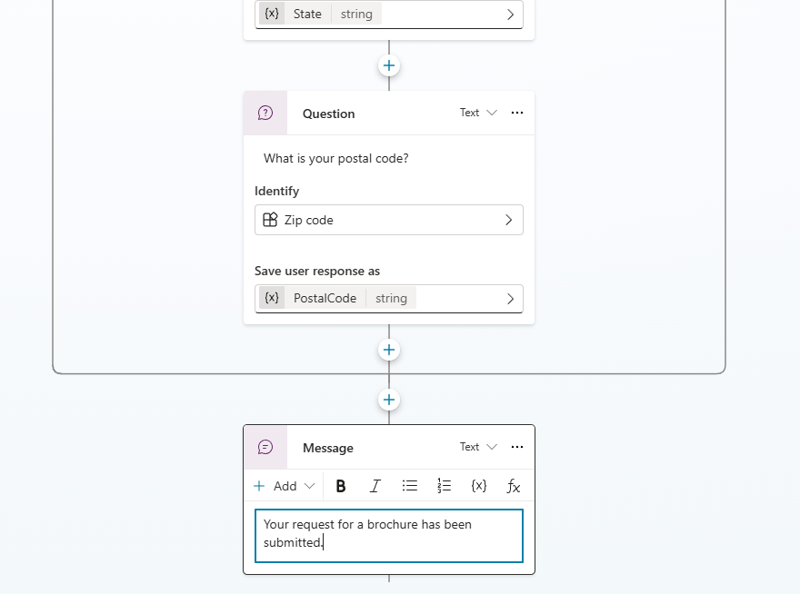
Task: Open the Text type dropdown on the Question node
Action: pos(477,113)
